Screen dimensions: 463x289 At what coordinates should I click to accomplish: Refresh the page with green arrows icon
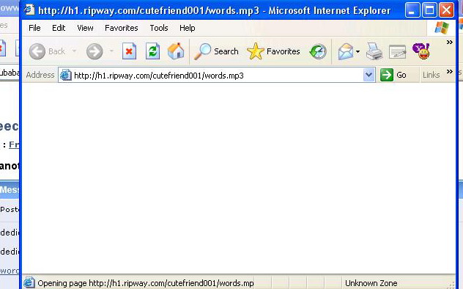point(152,51)
